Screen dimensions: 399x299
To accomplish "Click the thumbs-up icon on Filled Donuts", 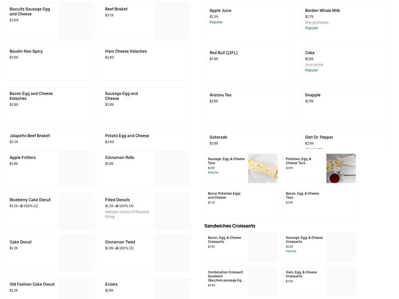I will click(x=117, y=206).
